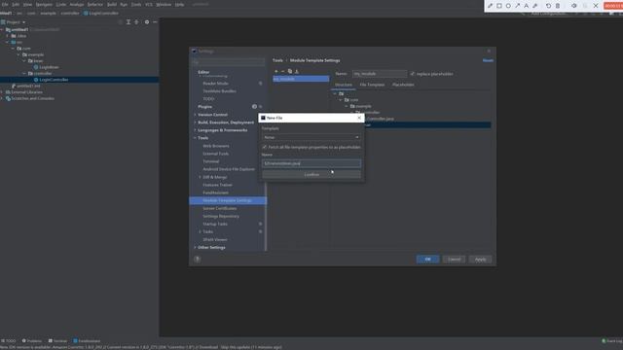The height and width of the screenshot is (350, 623).
Task: Copy the selected module template
Action: point(290,71)
